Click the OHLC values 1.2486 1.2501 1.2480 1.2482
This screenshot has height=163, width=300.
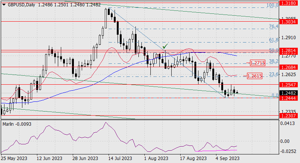pyautogui.click(x=69, y=5)
